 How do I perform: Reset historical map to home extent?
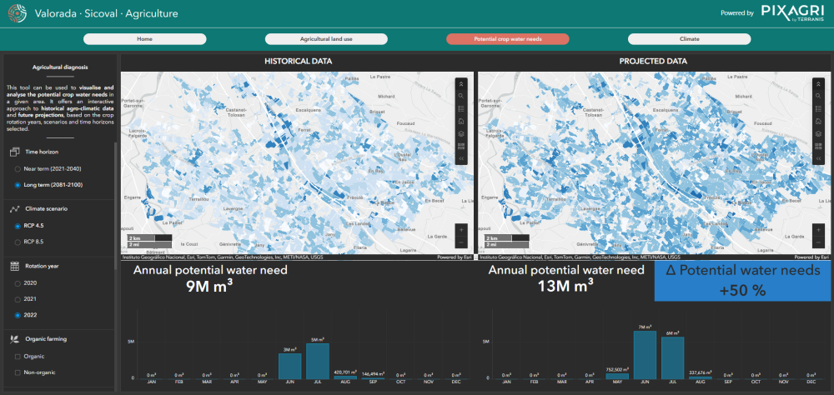tap(460, 121)
